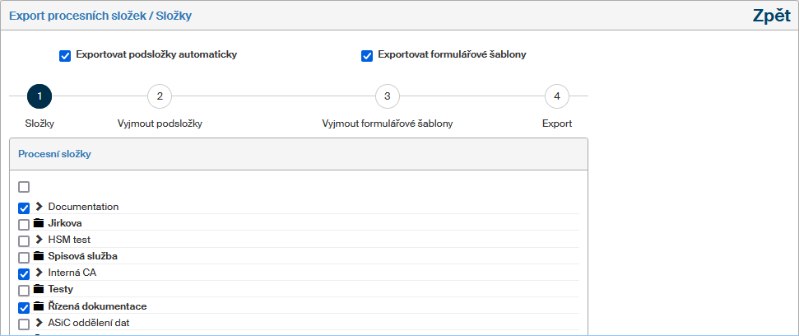Click the Jirkova folder icon
Image resolution: width=799 pixels, height=336 pixels.
click(x=38, y=223)
